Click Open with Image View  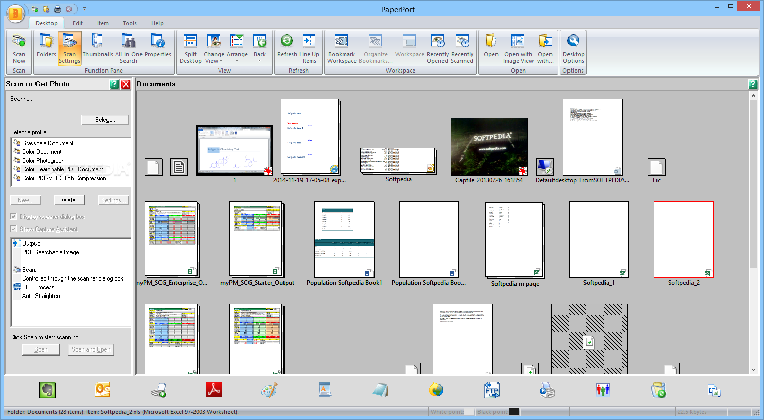pos(518,48)
